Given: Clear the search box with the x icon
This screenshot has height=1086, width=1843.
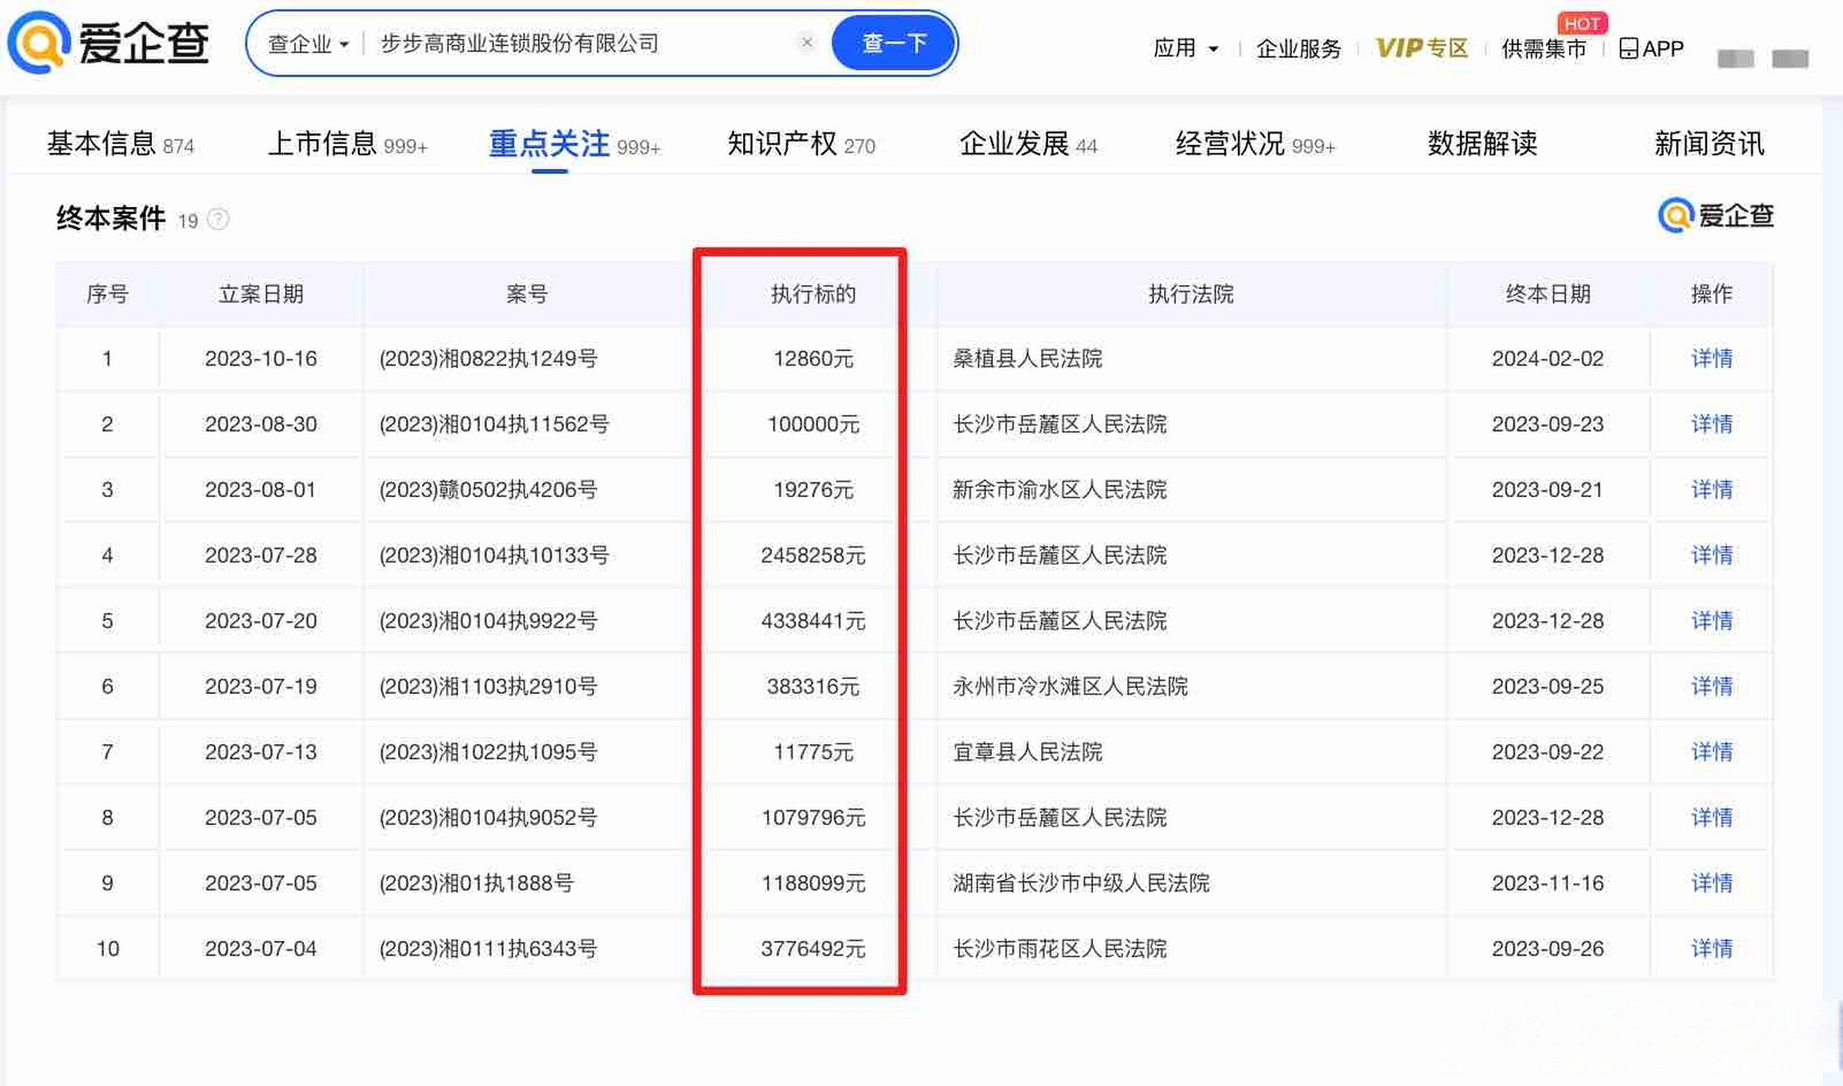Looking at the screenshot, I should coord(807,42).
